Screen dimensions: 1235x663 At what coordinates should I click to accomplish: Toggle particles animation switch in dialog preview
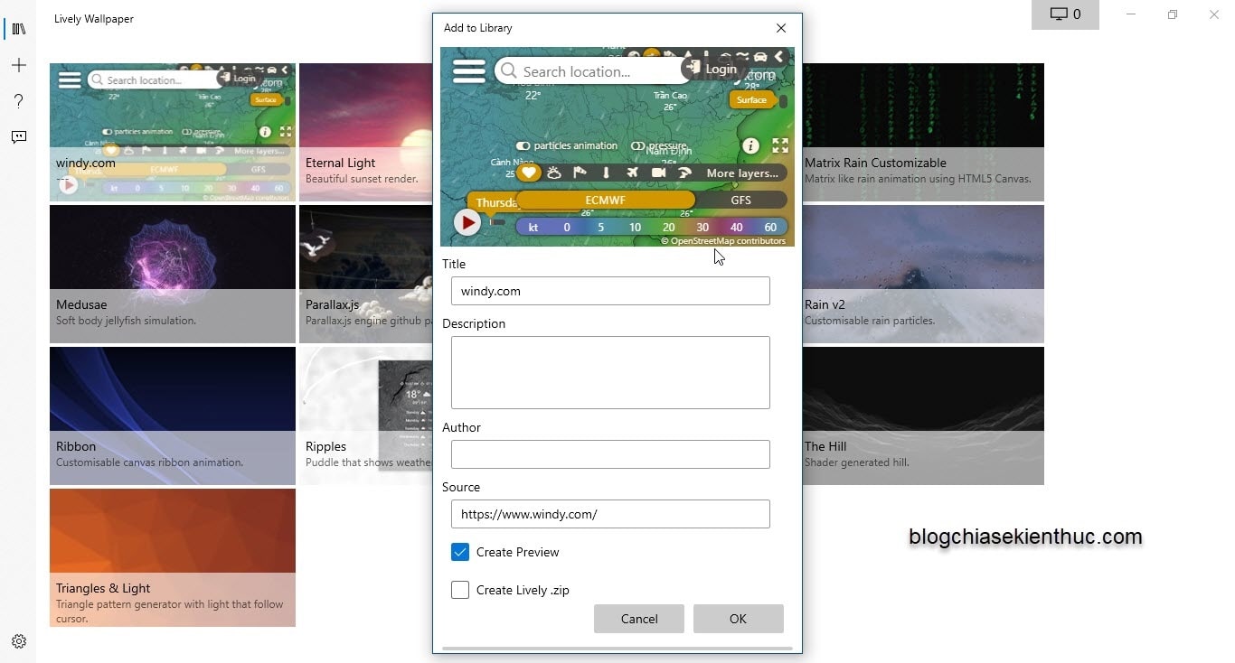(523, 145)
